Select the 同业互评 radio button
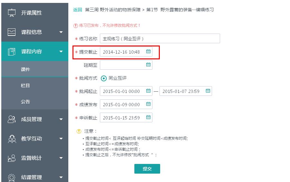290x182 pixels. 104,78
